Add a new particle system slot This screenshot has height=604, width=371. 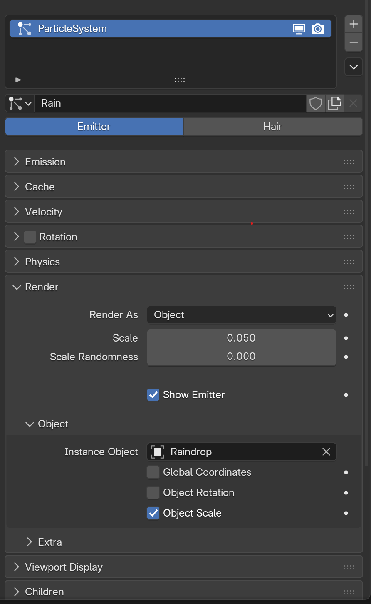(x=354, y=24)
